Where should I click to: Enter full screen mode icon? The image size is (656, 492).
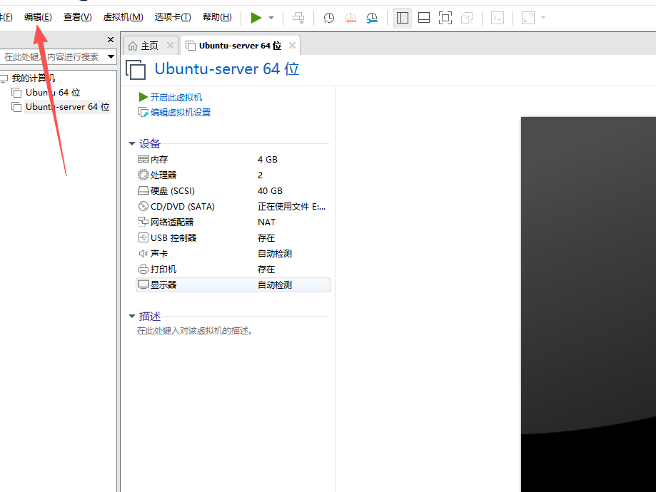pos(445,18)
